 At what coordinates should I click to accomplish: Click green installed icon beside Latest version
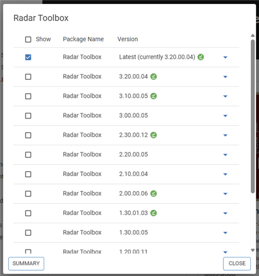point(200,57)
